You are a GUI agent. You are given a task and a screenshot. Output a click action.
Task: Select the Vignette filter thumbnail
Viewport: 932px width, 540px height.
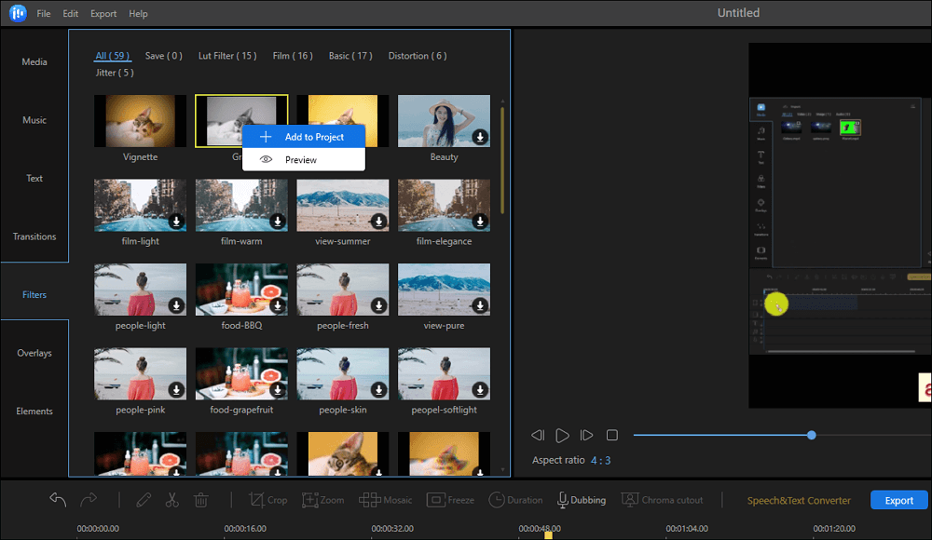coord(141,121)
